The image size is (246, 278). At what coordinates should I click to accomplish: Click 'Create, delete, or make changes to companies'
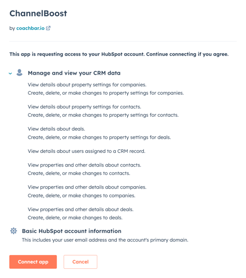(82, 195)
